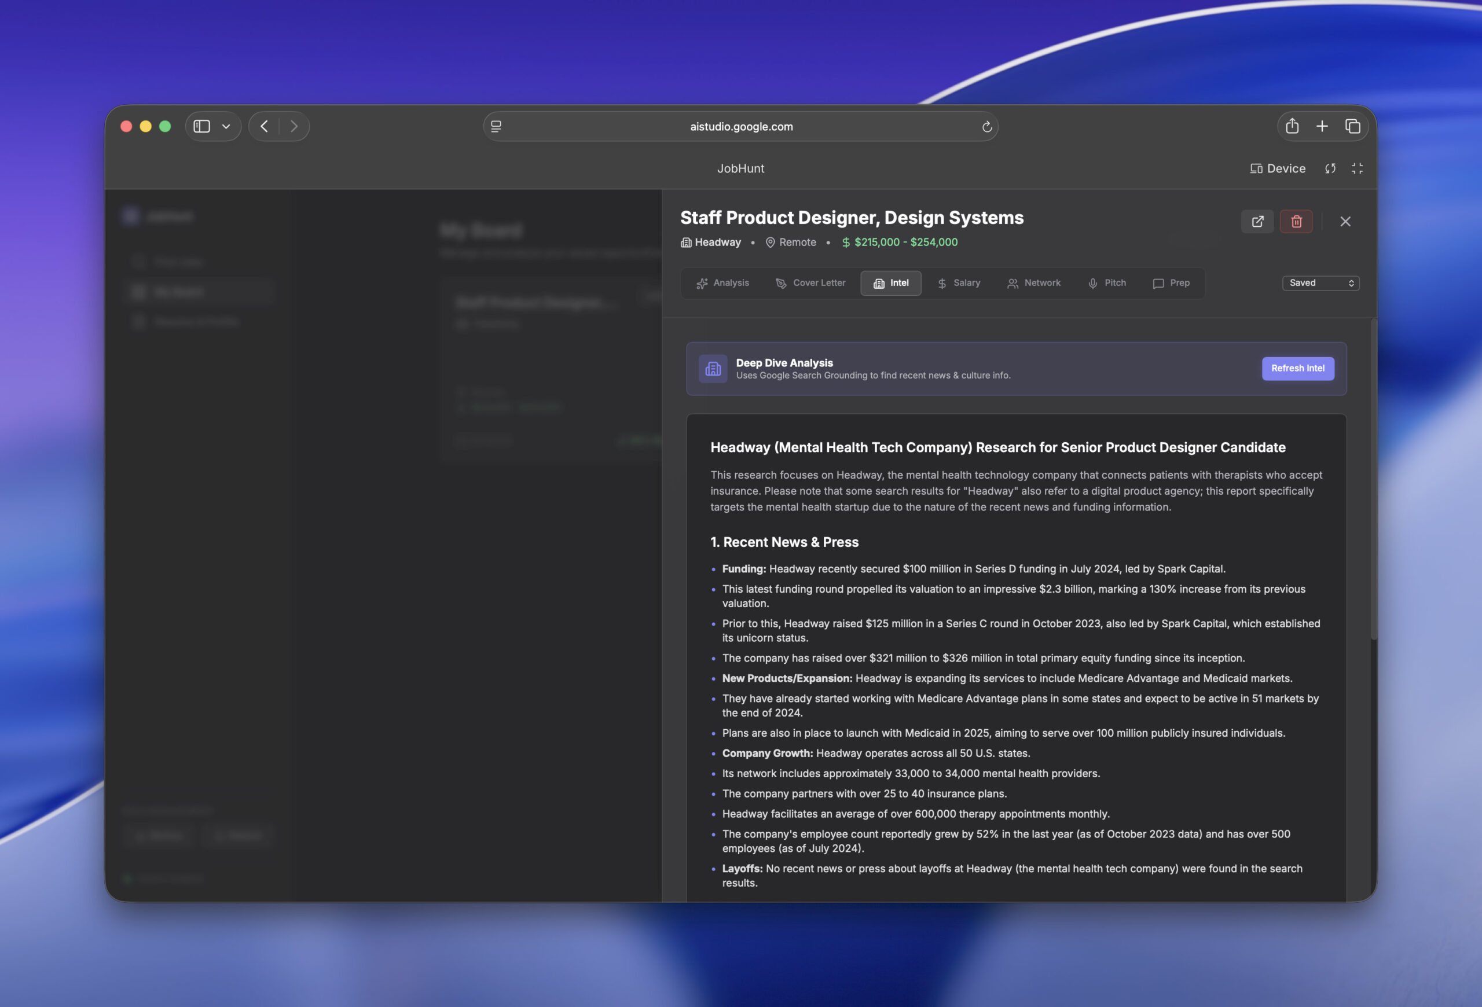The height and width of the screenshot is (1007, 1482).
Task: Click the Refresh Intel button
Action: coord(1297,369)
